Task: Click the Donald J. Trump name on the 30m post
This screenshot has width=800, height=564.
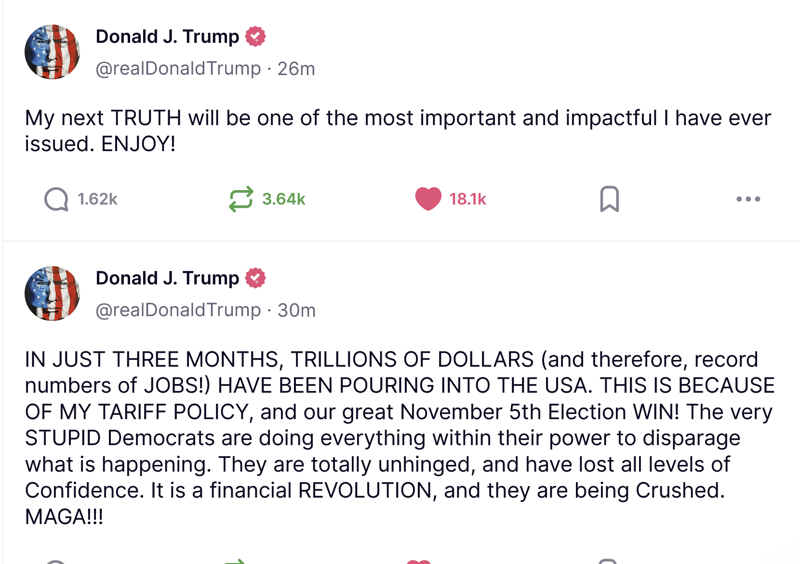Action: click(x=167, y=278)
